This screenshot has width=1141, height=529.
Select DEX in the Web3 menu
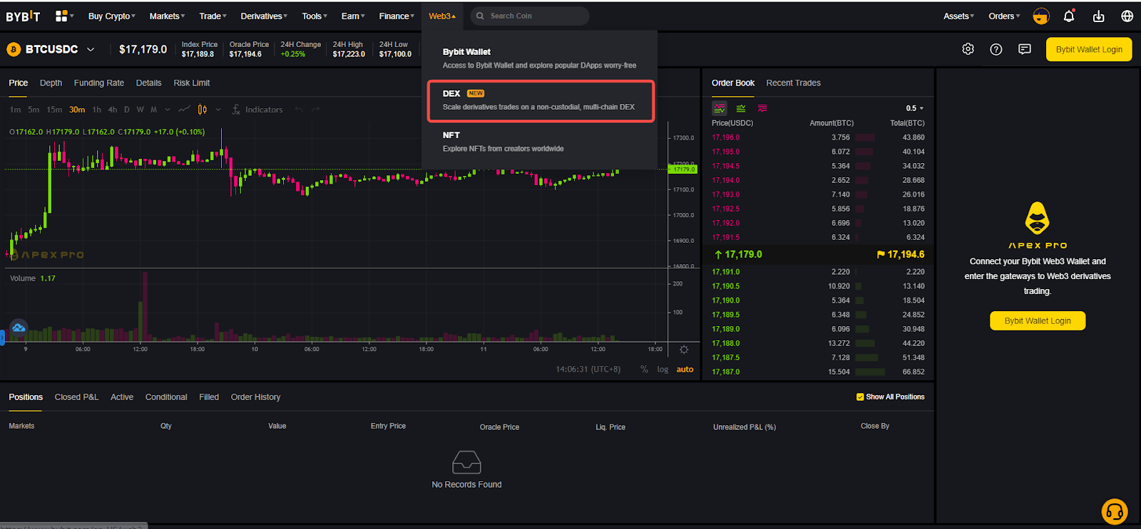point(541,100)
